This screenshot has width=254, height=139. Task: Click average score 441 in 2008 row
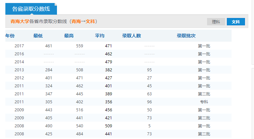pyautogui.click(x=108, y=134)
